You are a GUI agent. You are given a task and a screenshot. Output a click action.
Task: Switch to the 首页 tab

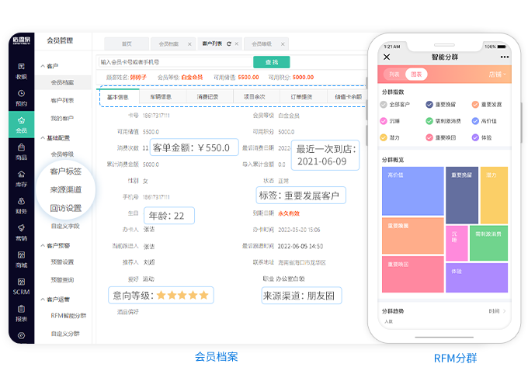coord(127,43)
